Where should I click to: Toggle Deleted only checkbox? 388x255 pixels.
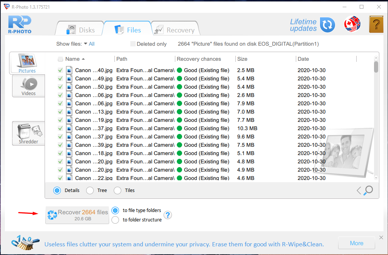point(133,44)
